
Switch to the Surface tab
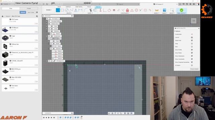tap(68, 7)
